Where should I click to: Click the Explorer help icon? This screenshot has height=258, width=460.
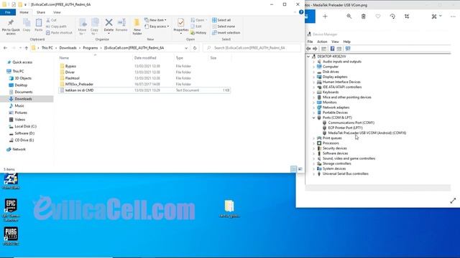tap(301, 12)
